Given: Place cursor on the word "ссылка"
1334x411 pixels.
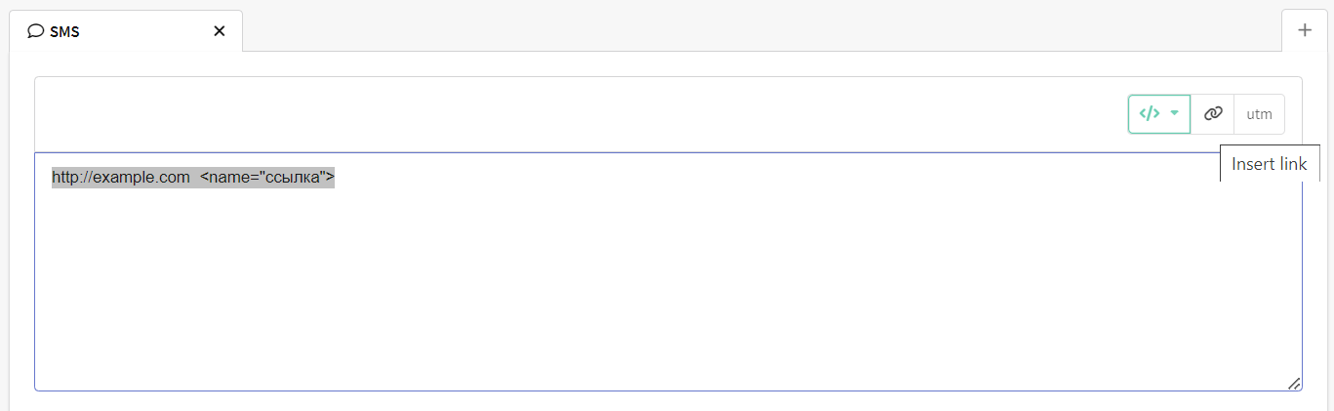Looking at the screenshot, I should click(x=294, y=177).
